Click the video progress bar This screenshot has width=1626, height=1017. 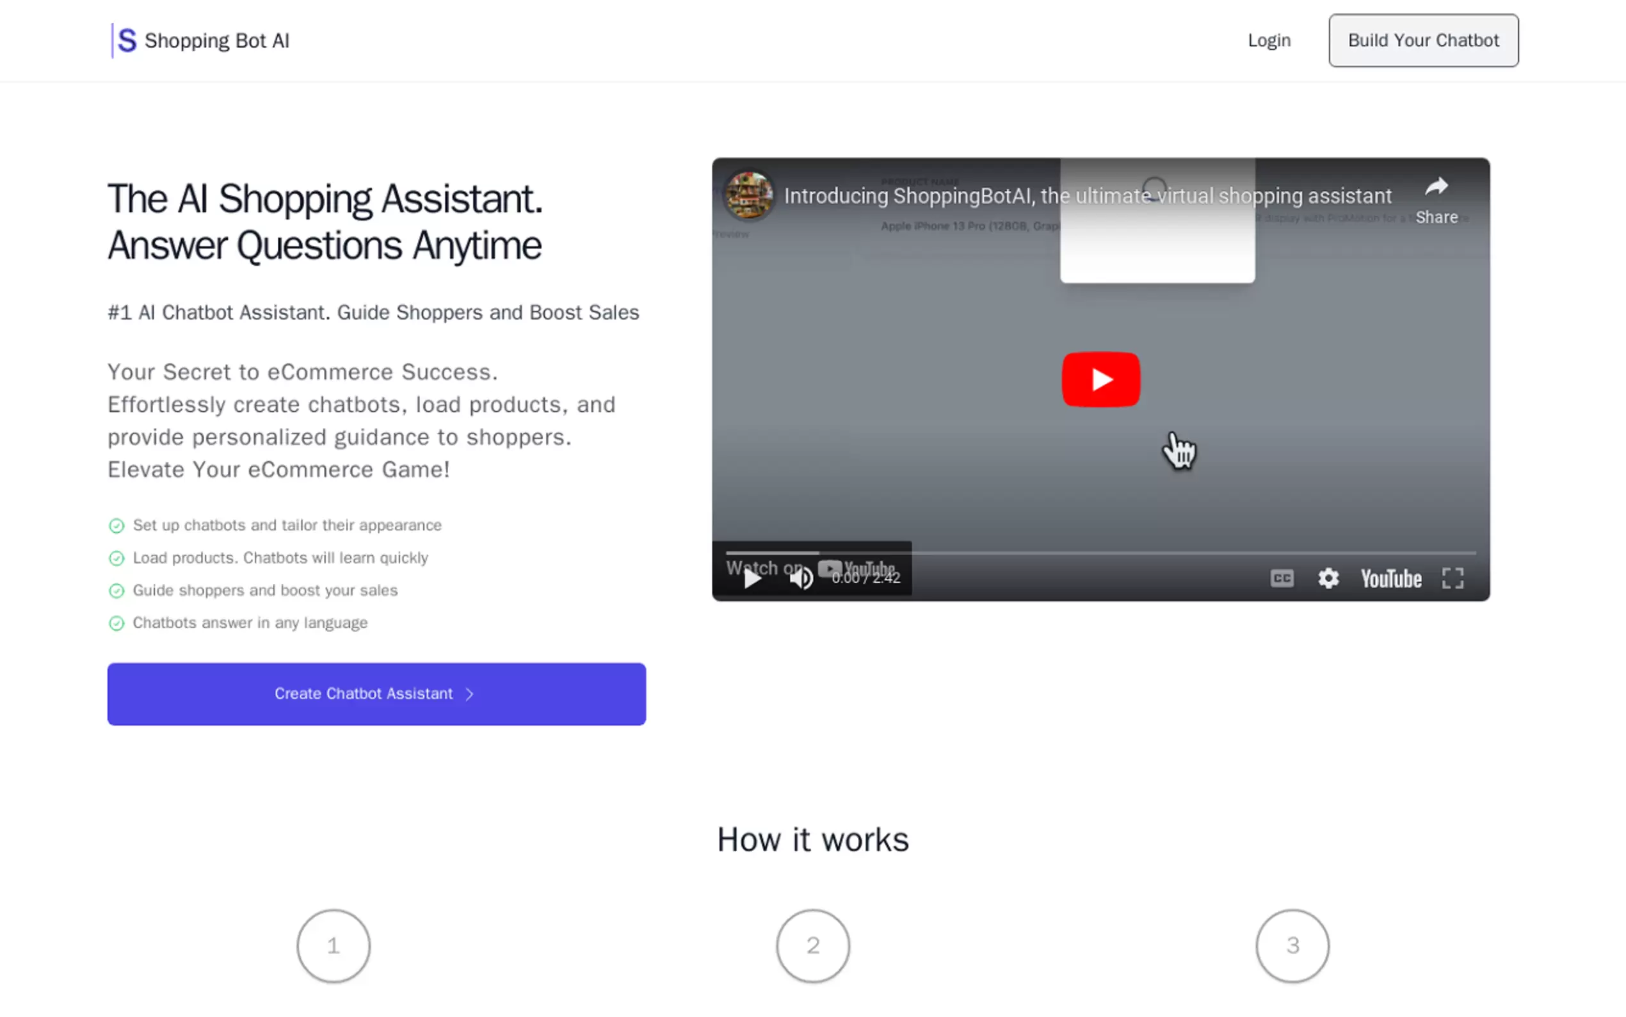point(1100,553)
